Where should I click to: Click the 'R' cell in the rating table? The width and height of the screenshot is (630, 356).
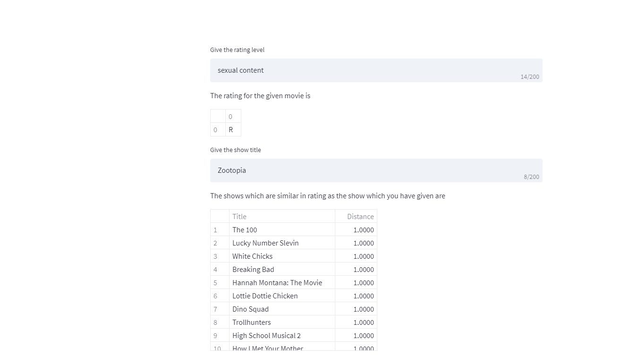pyautogui.click(x=231, y=129)
